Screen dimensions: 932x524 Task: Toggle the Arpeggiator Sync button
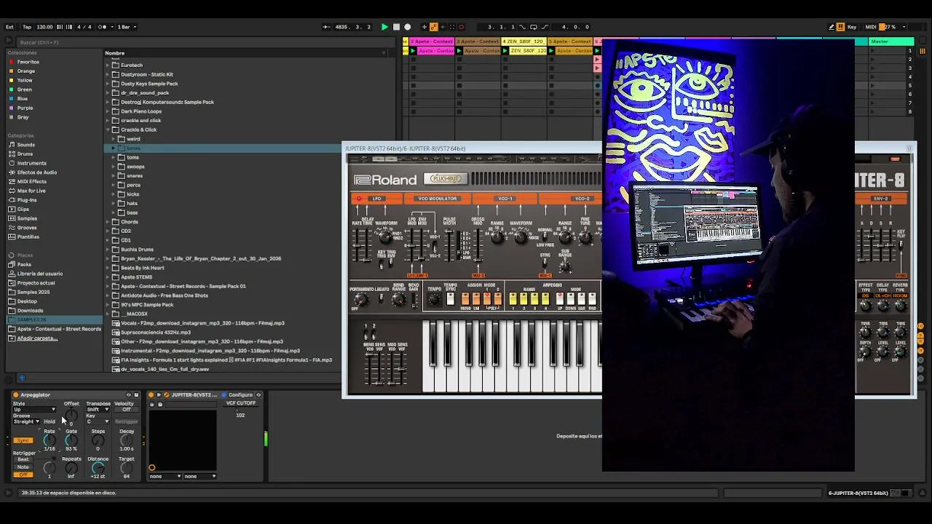[23, 440]
